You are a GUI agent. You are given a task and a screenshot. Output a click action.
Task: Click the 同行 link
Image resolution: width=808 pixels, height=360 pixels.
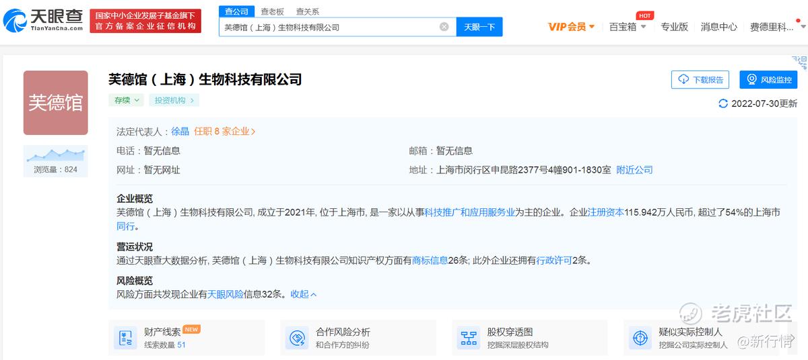pos(126,226)
